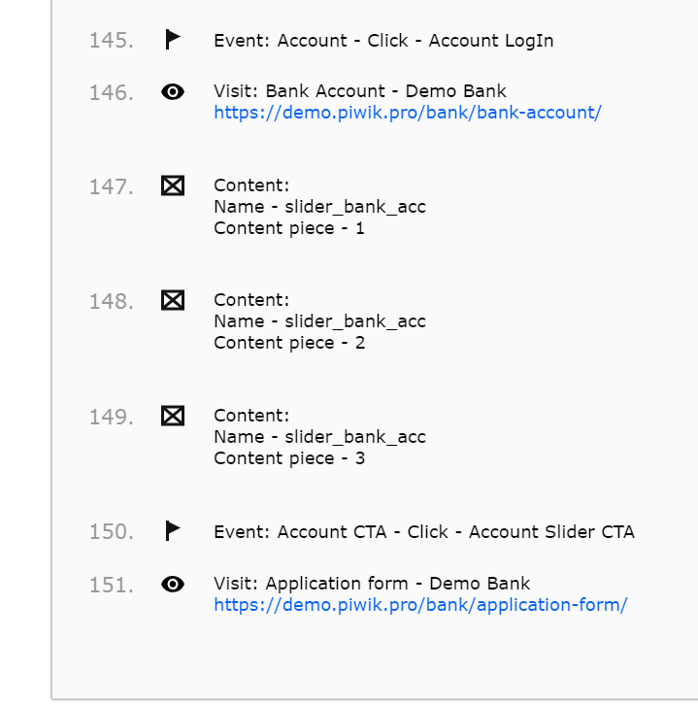
Task: Select Visit: Application form - Demo Bank title
Action: (x=372, y=584)
